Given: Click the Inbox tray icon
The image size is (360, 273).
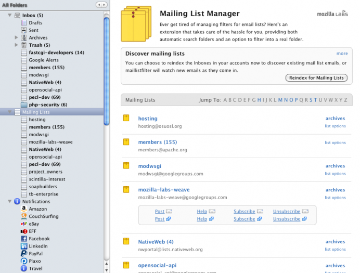Looking at the screenshot, I should click(x=17, y=16).
